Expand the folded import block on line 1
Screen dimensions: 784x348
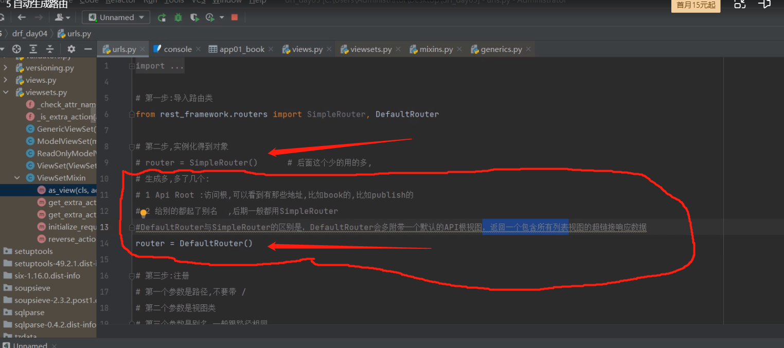click(132, 66)
